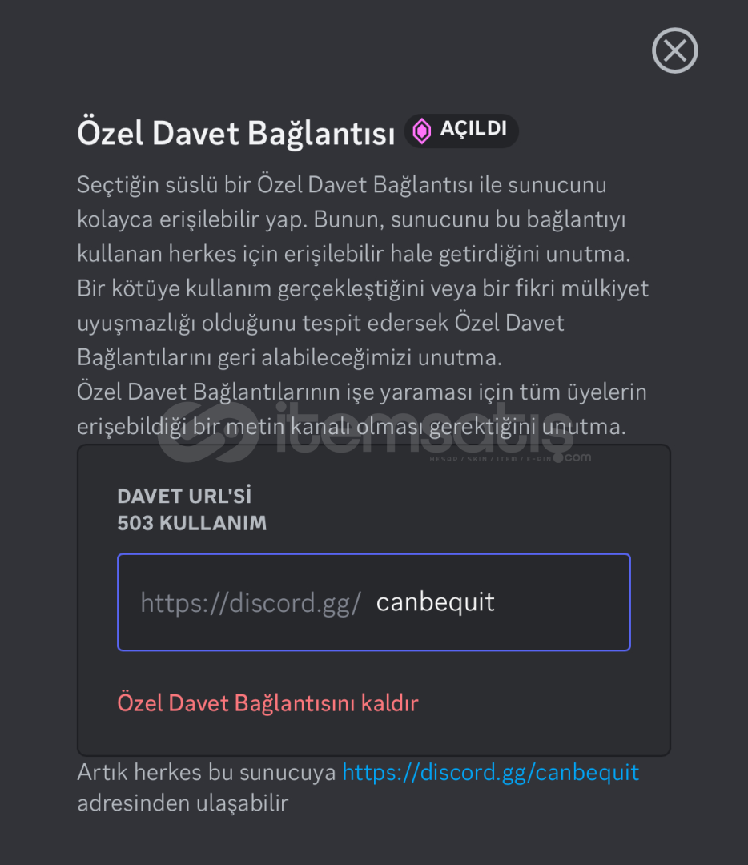Click the pink boost gem icon
Viewport: 748px width, 865px height.
pos(422,131)
